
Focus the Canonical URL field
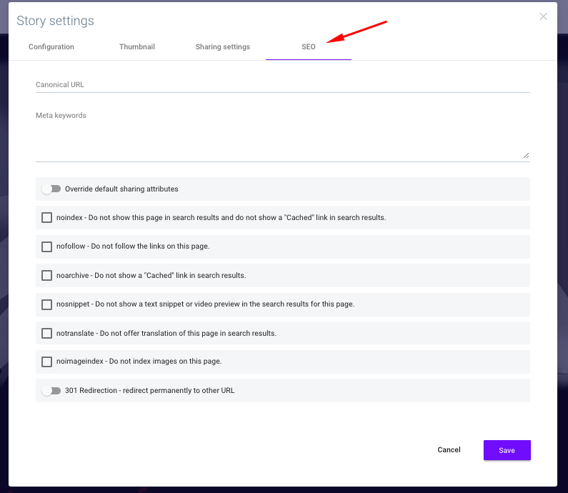(x=282, y=85)
